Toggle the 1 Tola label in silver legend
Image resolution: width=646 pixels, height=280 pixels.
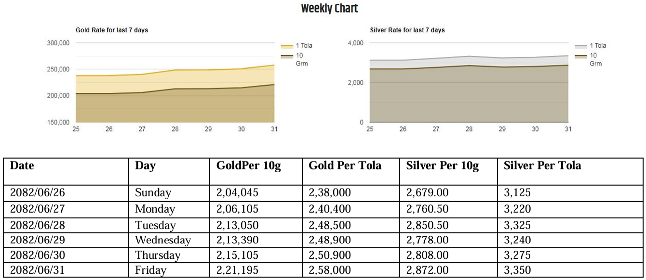[598, 46]
